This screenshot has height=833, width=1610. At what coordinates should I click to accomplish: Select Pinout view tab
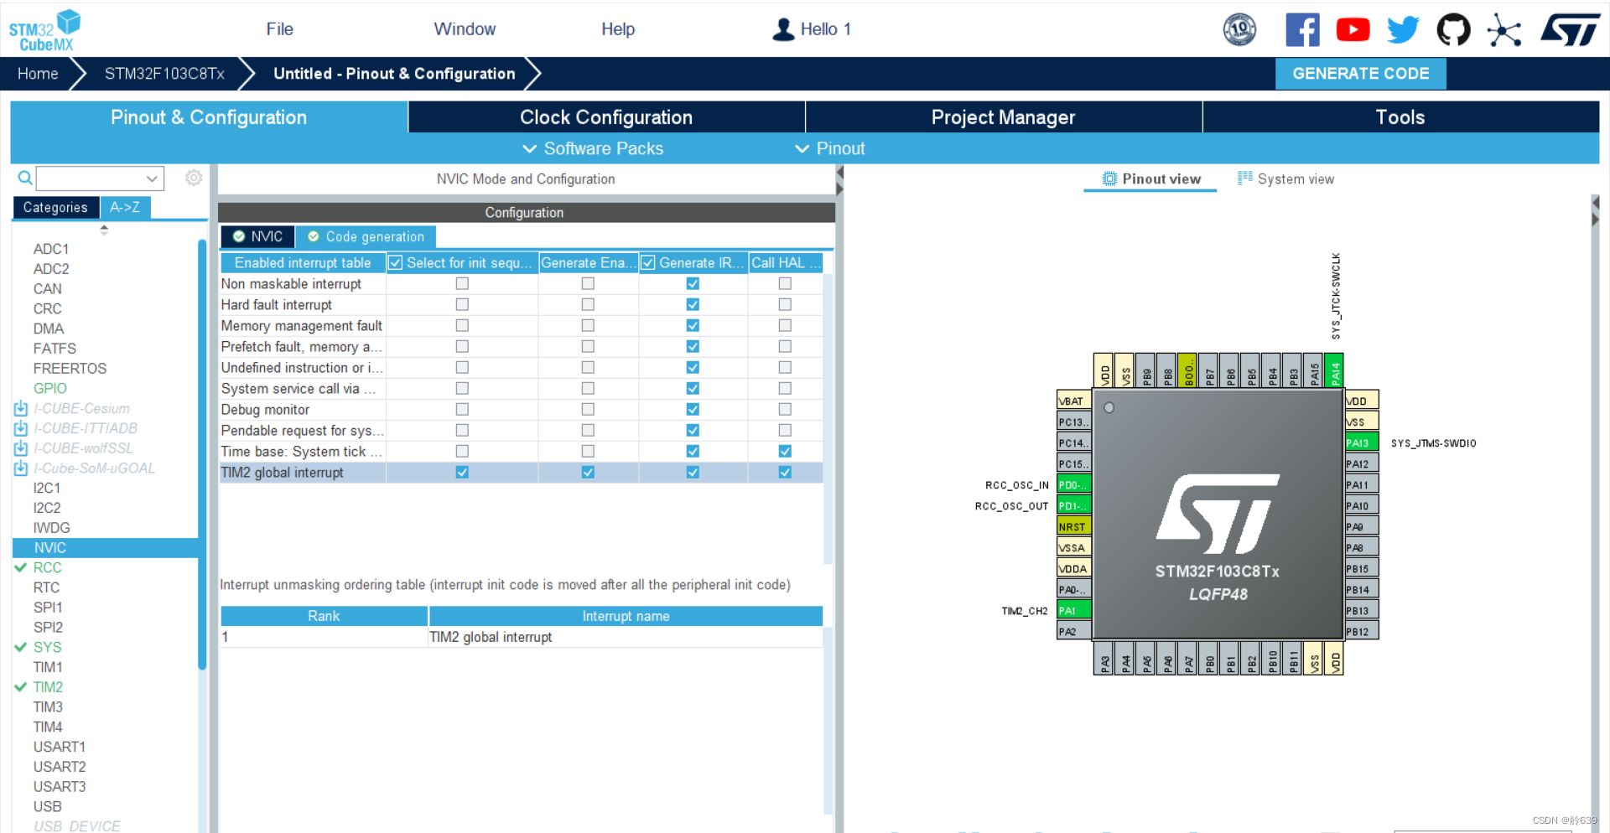[1151, 178]
